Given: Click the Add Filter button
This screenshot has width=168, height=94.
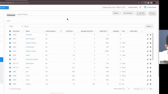Looking at the screenshot, I should click(141, 13).
